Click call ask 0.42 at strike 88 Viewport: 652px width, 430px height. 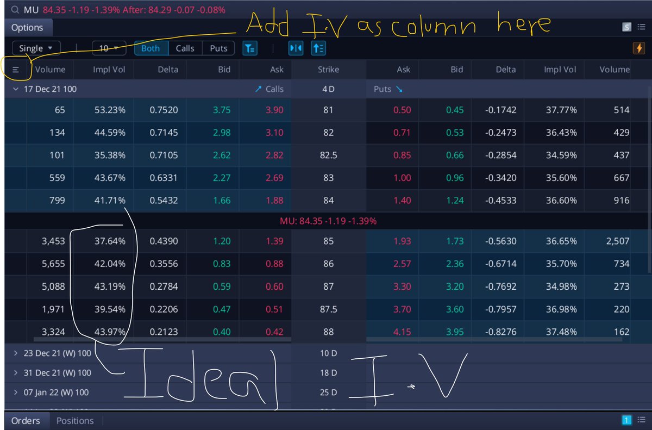274,332
